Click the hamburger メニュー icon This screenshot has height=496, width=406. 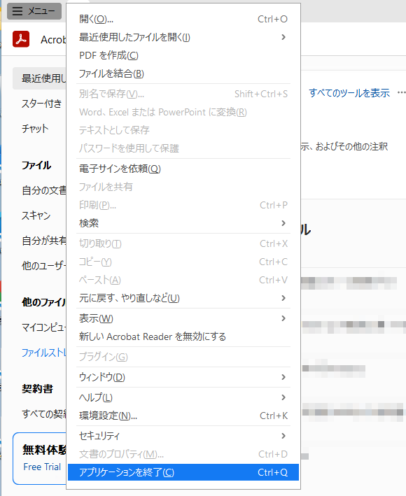(x=17, y=11)
